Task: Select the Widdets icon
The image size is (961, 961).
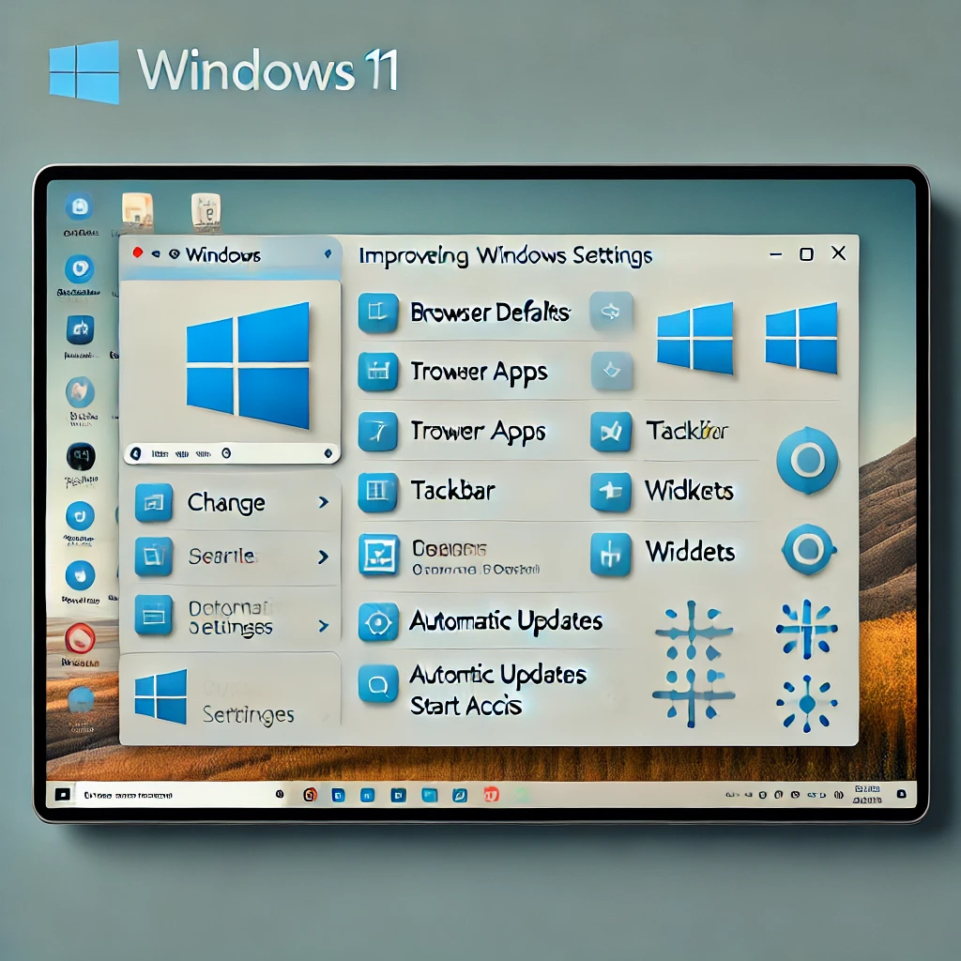Action: (610, 554)
